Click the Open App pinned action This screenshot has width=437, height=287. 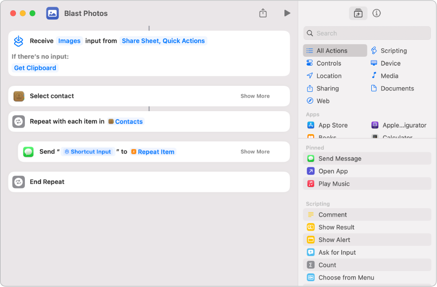tap(367, 171)
